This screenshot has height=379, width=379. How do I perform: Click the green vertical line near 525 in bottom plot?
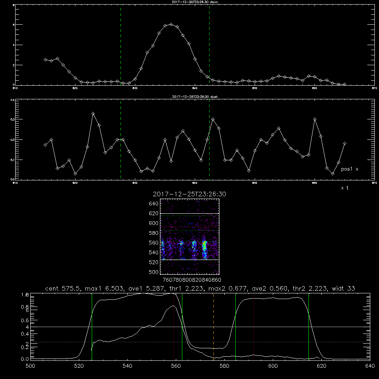coord(92,326)
